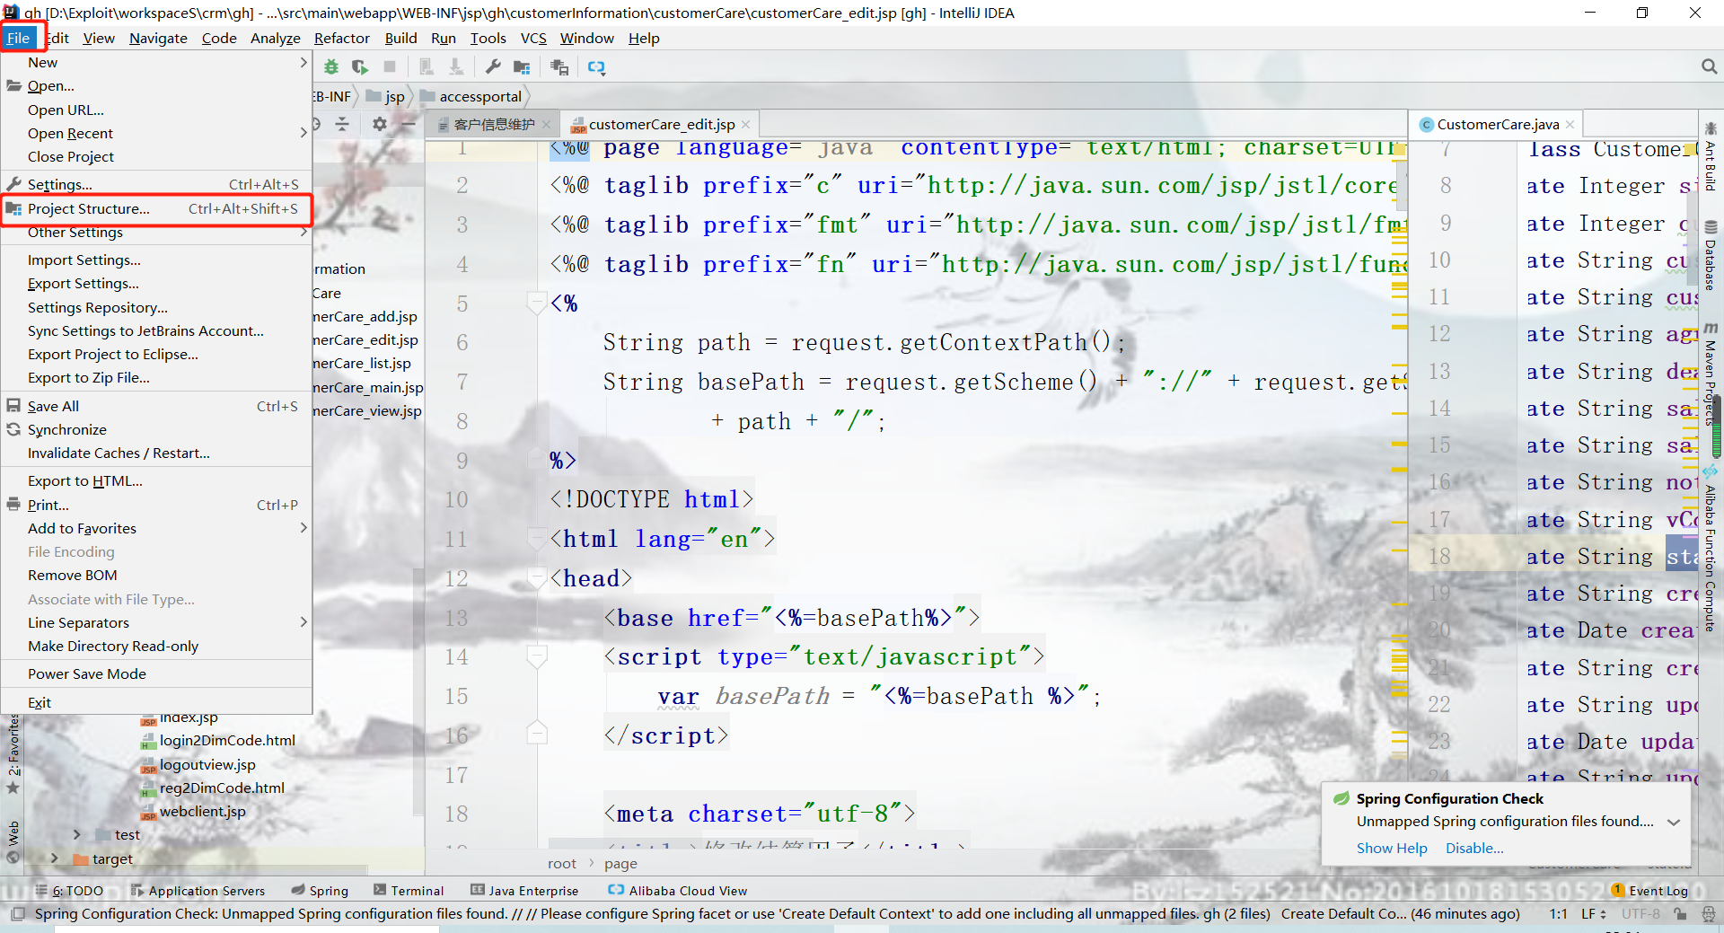Image resolution: width=1724 pixels, height=933 pixels.
Task: Open the Java Enterprise tool window
Action: coord(524,891)
